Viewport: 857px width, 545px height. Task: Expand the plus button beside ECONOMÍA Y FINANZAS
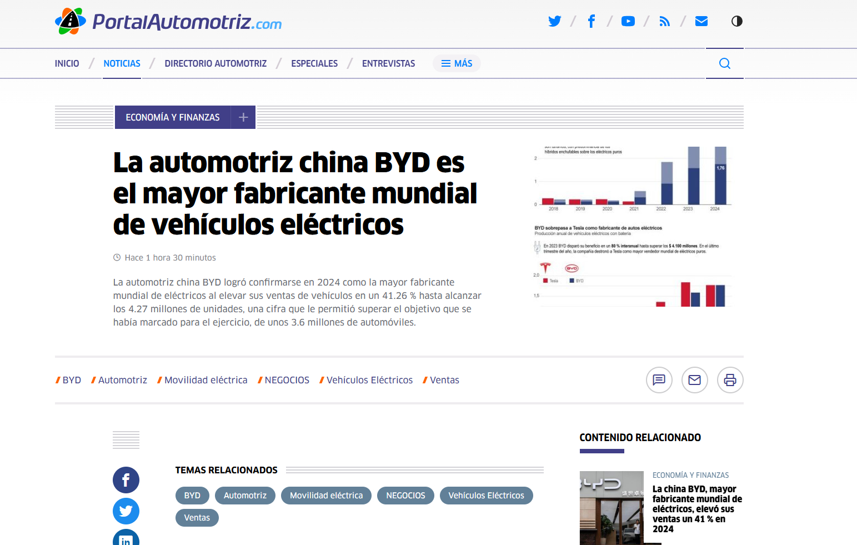click(x=243, y=117)
